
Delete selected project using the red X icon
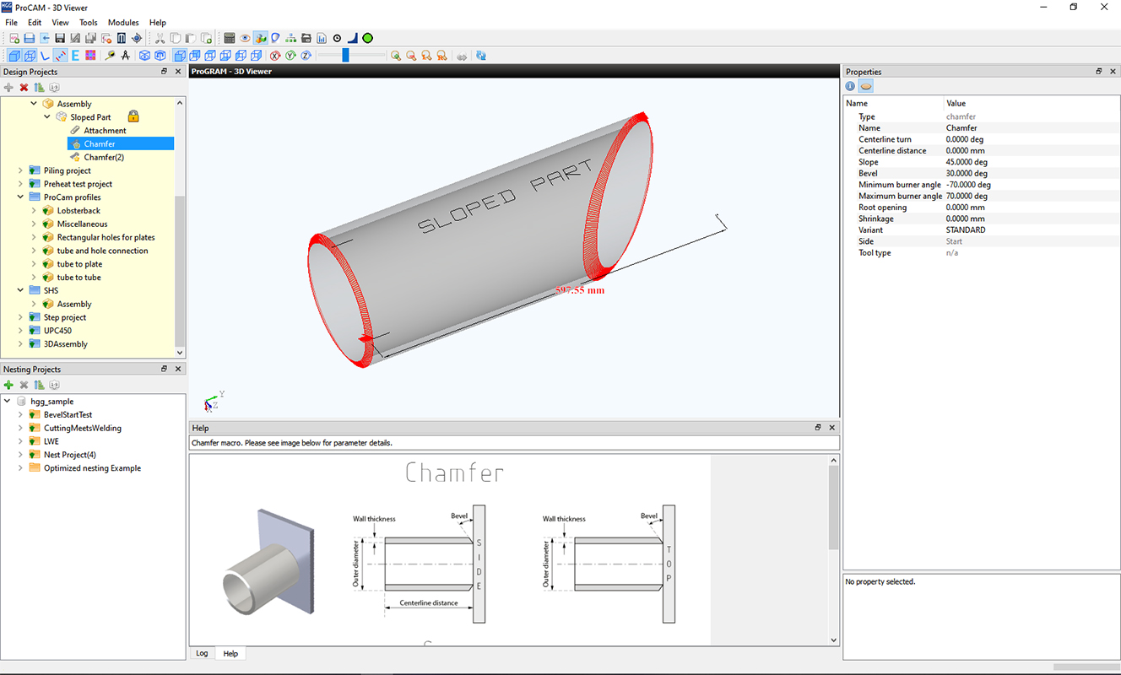[x=24, y=87]
